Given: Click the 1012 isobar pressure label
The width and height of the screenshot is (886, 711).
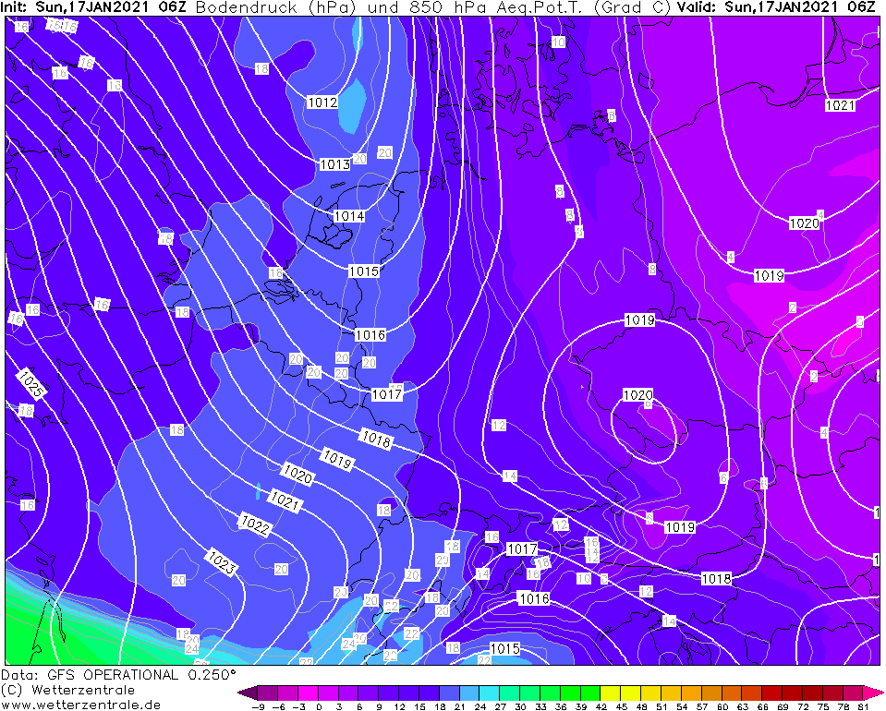Looking at the screenshot, I should [322, 102].
